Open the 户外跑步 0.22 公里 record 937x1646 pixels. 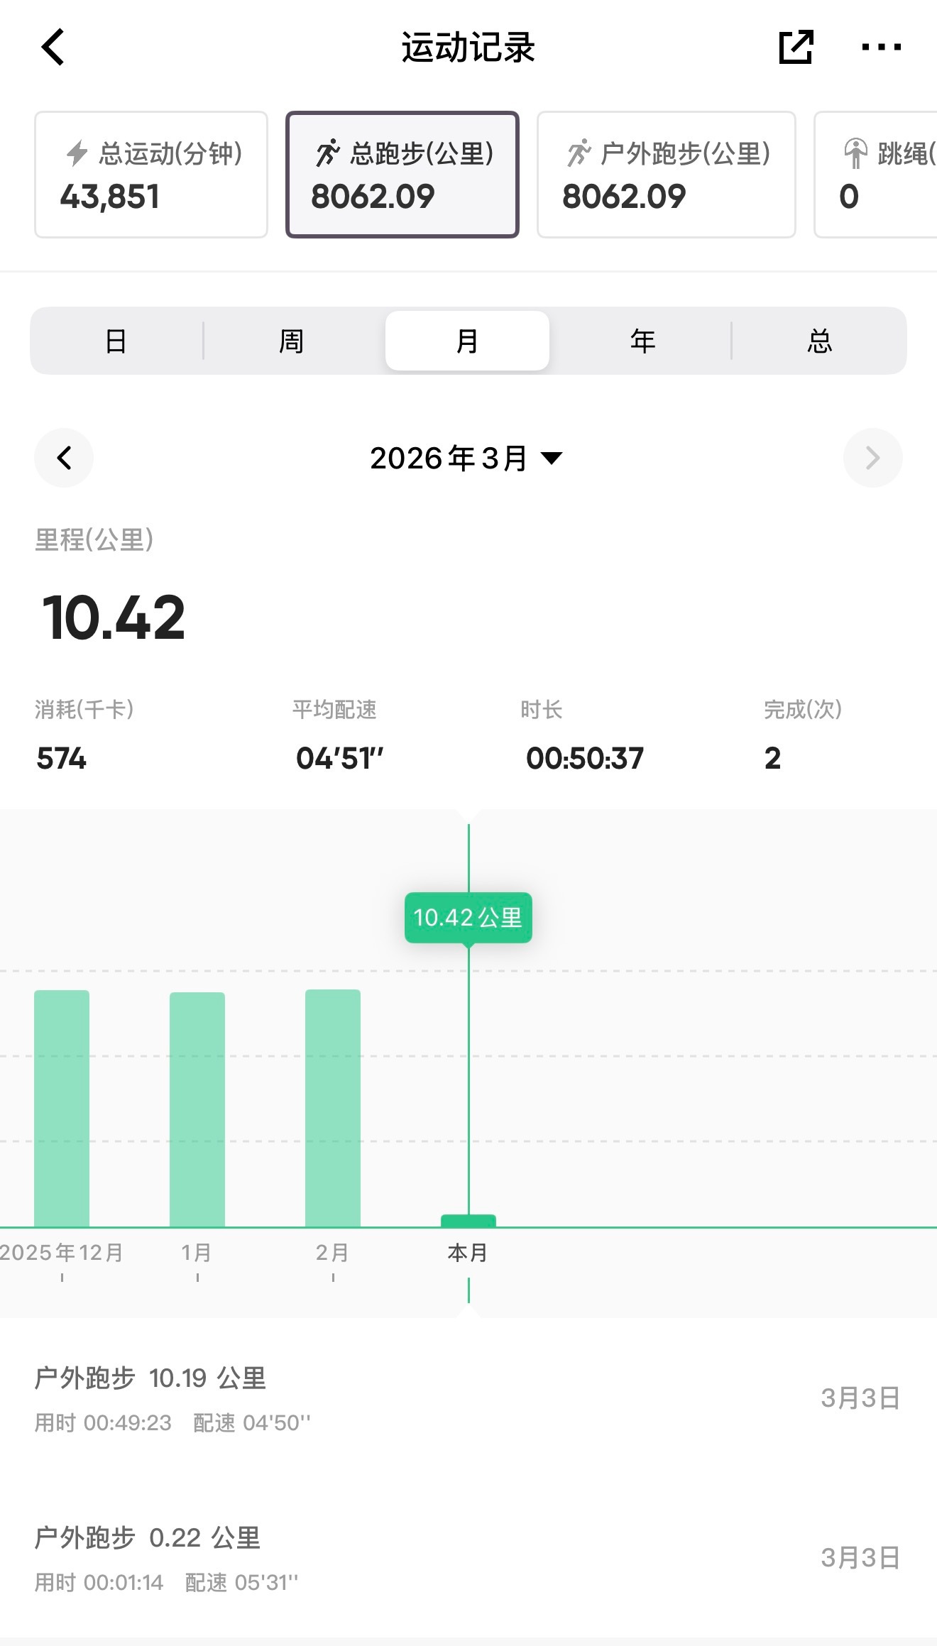coord(468,1558)
